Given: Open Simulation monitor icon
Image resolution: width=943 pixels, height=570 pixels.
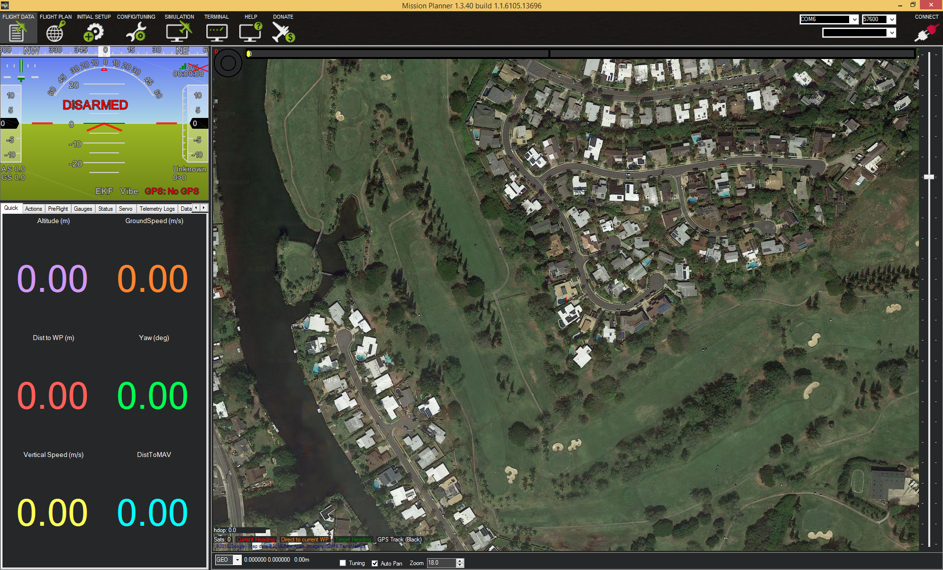Looking at the screenshot, I should (x=179, y=32).
